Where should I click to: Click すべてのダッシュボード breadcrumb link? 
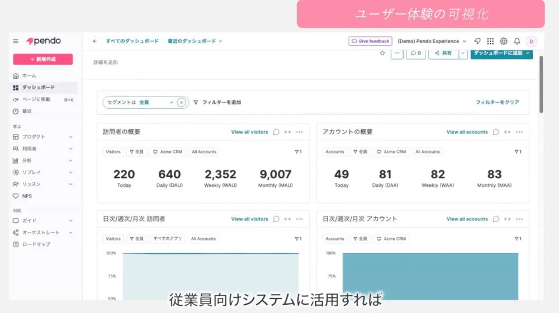tap(132, 41)
